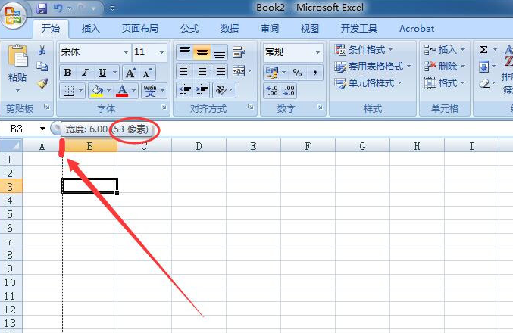This screenshot has width=513, height=333.
Task: Open 套用表格格式 table styles menu
Action: [x=372, y=67]
